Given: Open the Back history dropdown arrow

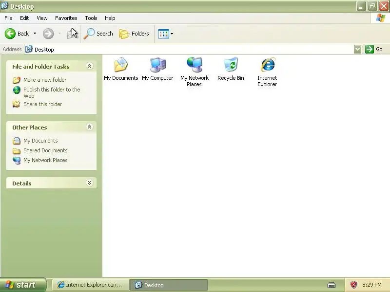Looking at the screenshot, I should click(x=35, y=34).
